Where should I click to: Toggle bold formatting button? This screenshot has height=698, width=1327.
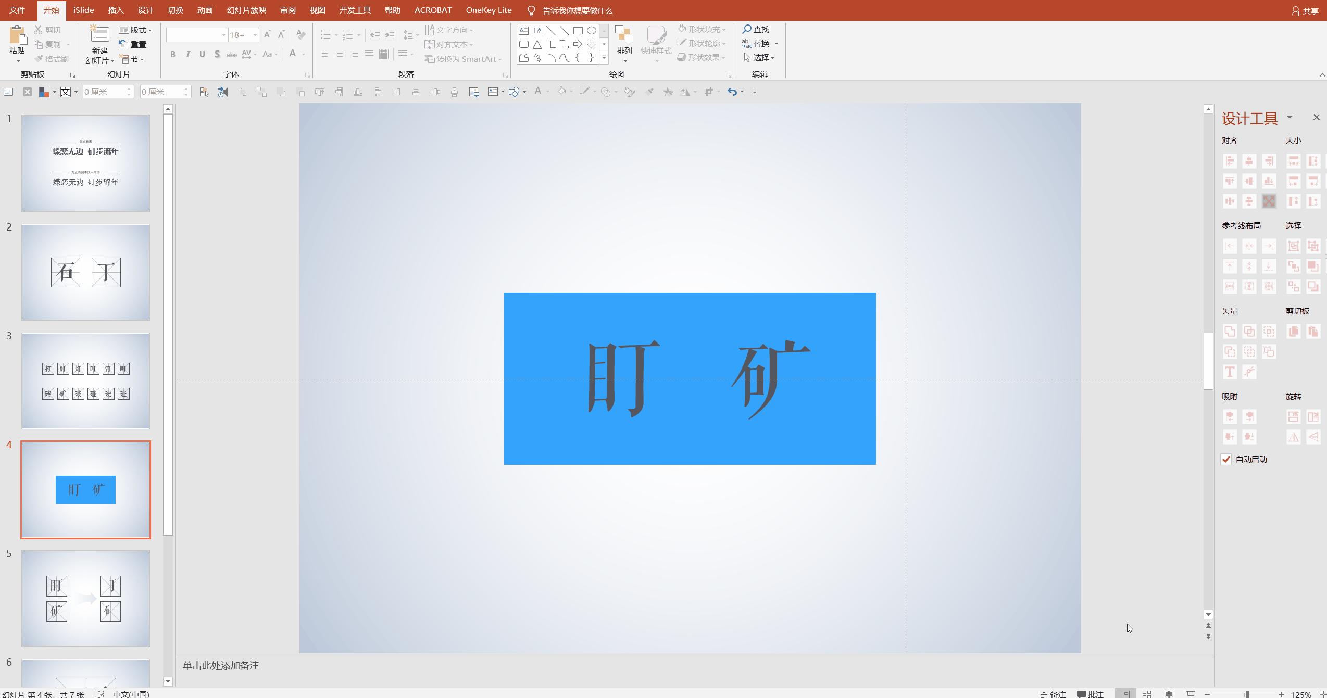click(x=172, y=54)
